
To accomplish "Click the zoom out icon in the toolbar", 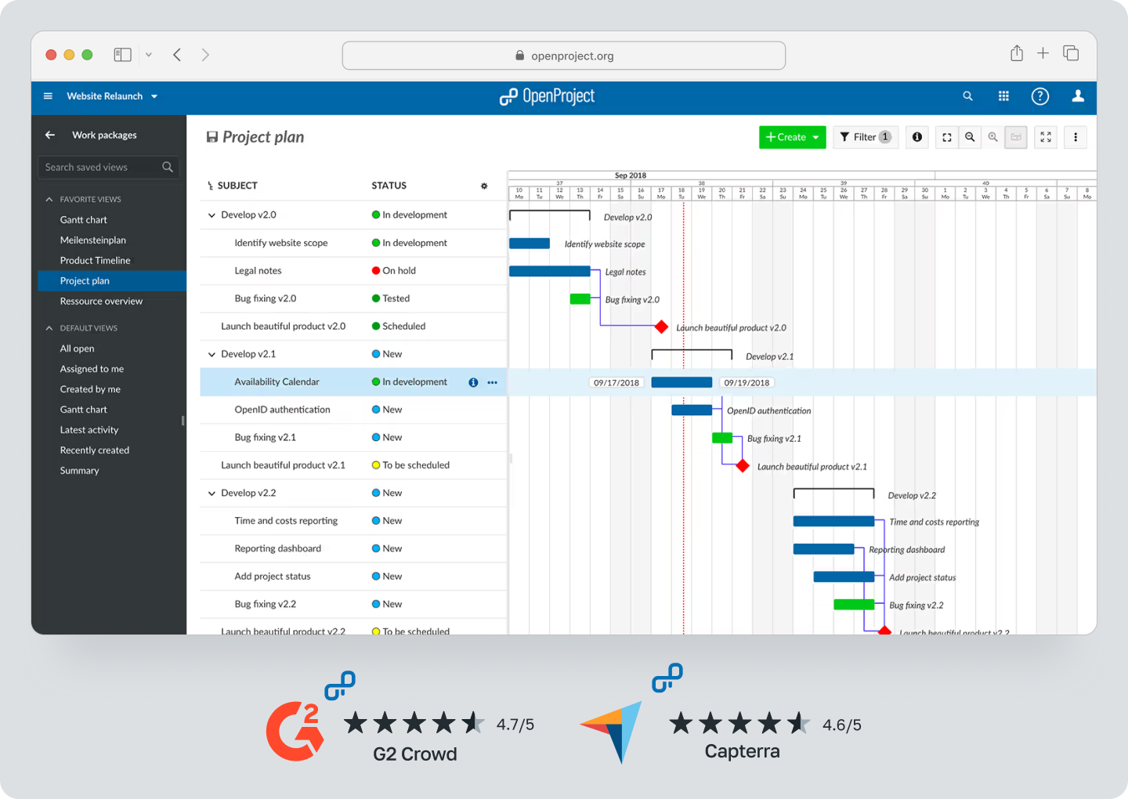I will click(970, 137).
